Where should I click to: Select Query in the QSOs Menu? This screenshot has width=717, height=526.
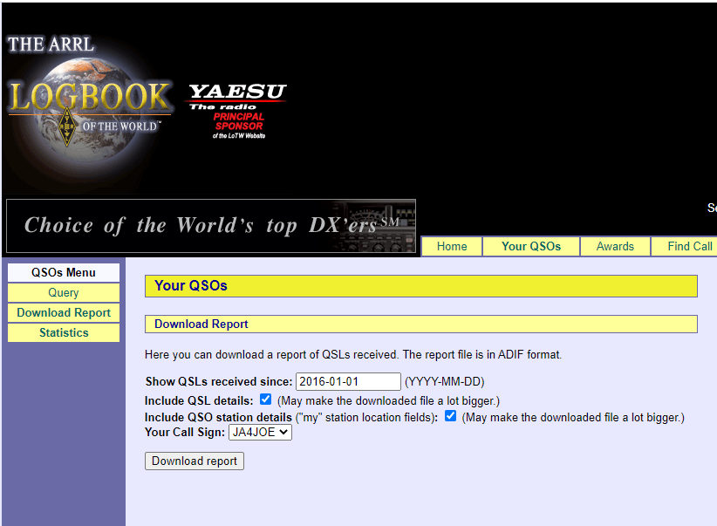pos(64,293)
